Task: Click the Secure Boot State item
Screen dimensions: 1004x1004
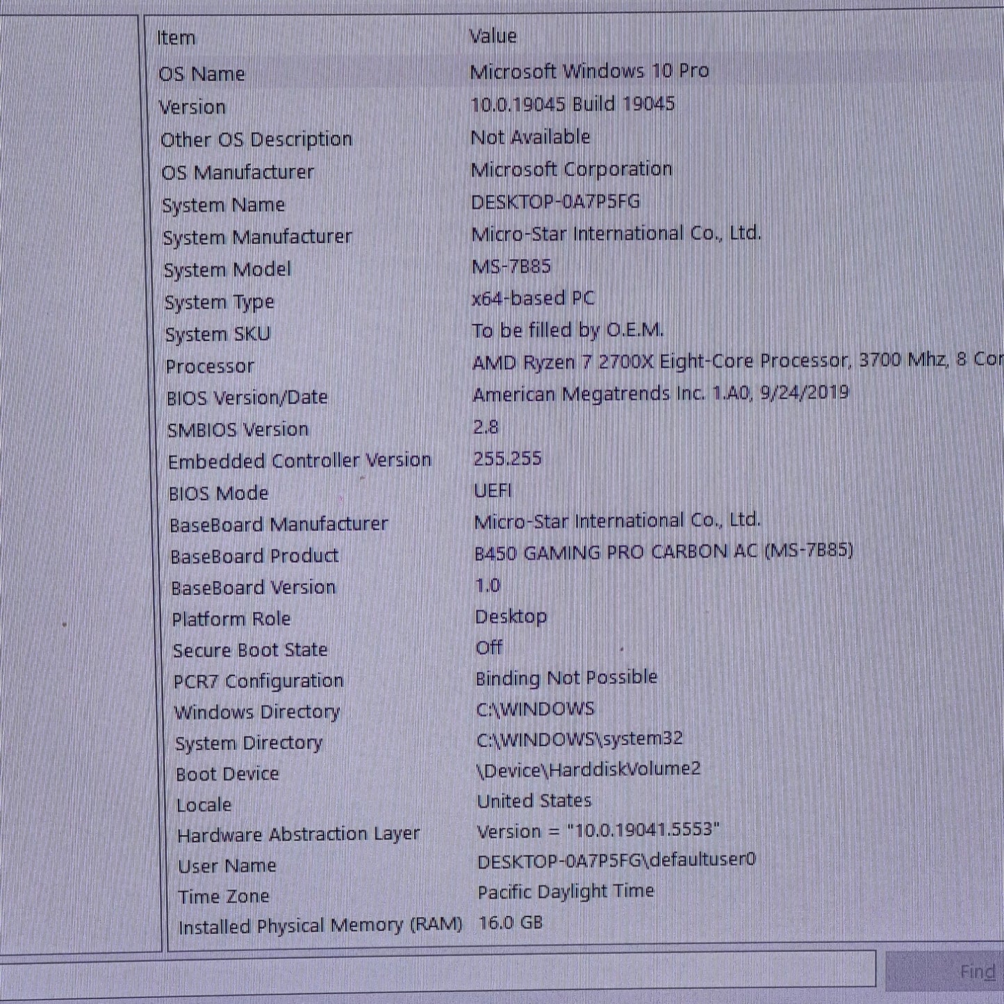Action: click(x=250, y=650)
